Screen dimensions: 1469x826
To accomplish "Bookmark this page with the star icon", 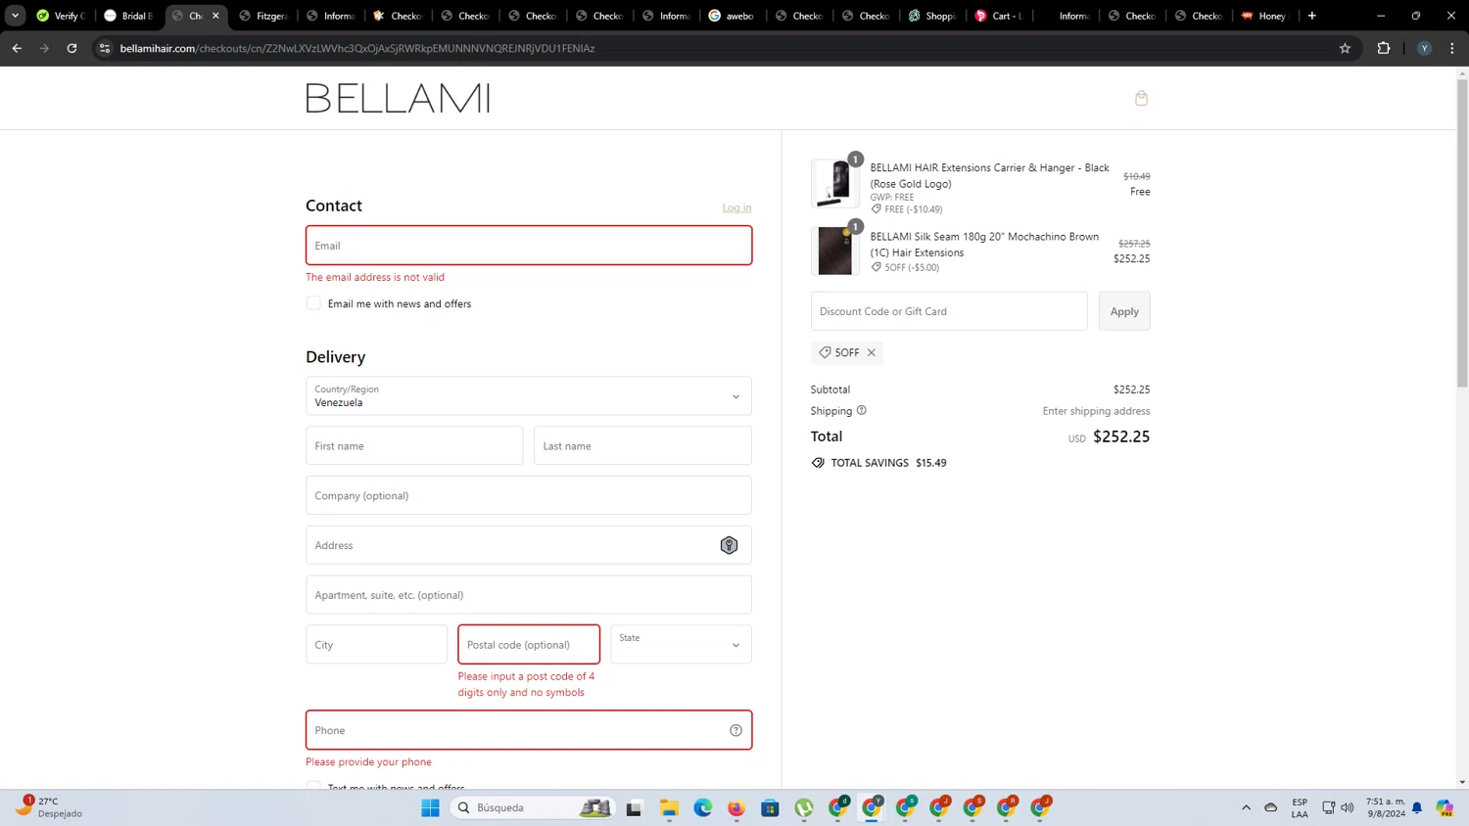I will [1345, 48].
